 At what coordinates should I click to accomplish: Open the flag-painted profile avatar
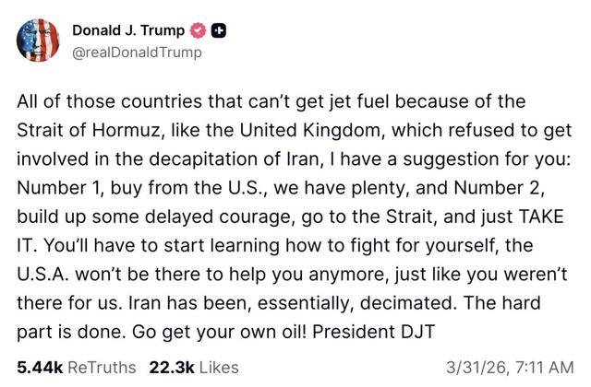click(38, 40)
